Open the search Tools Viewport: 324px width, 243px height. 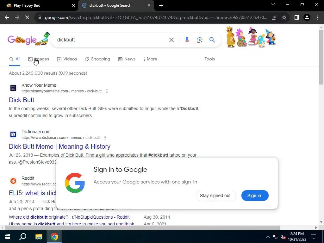(x=209, y=59)
